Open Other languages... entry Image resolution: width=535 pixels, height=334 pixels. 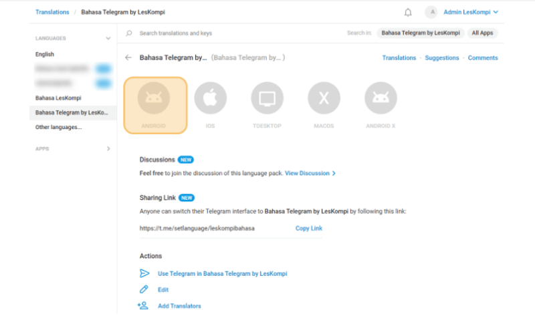pos(59,127)
